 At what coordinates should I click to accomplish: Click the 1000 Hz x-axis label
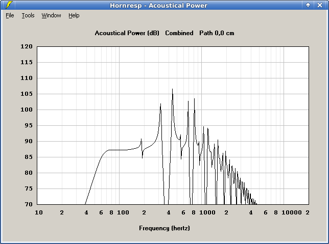pos(207,212)
